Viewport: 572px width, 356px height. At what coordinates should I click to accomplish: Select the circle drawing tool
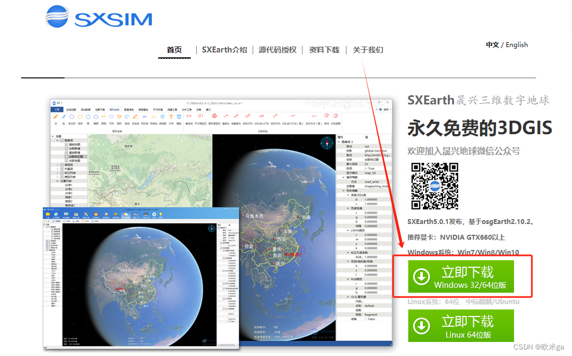pyautogui.click(x=88, y=116)
